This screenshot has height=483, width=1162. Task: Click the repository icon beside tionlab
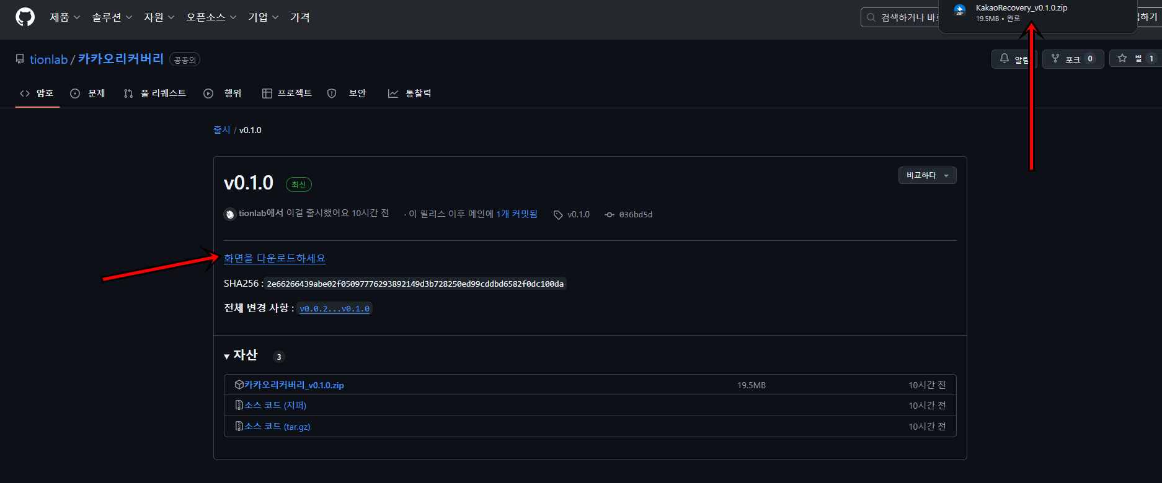coord(20,59)
